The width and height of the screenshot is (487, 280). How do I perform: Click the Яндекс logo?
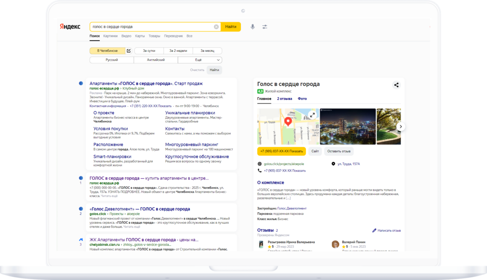[x=70, y=26]
